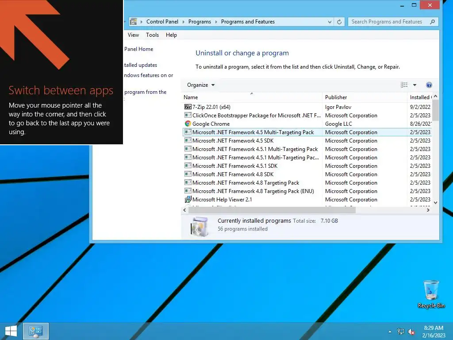Click the change view icon
The image size is (453, 340).
[404, 85]
